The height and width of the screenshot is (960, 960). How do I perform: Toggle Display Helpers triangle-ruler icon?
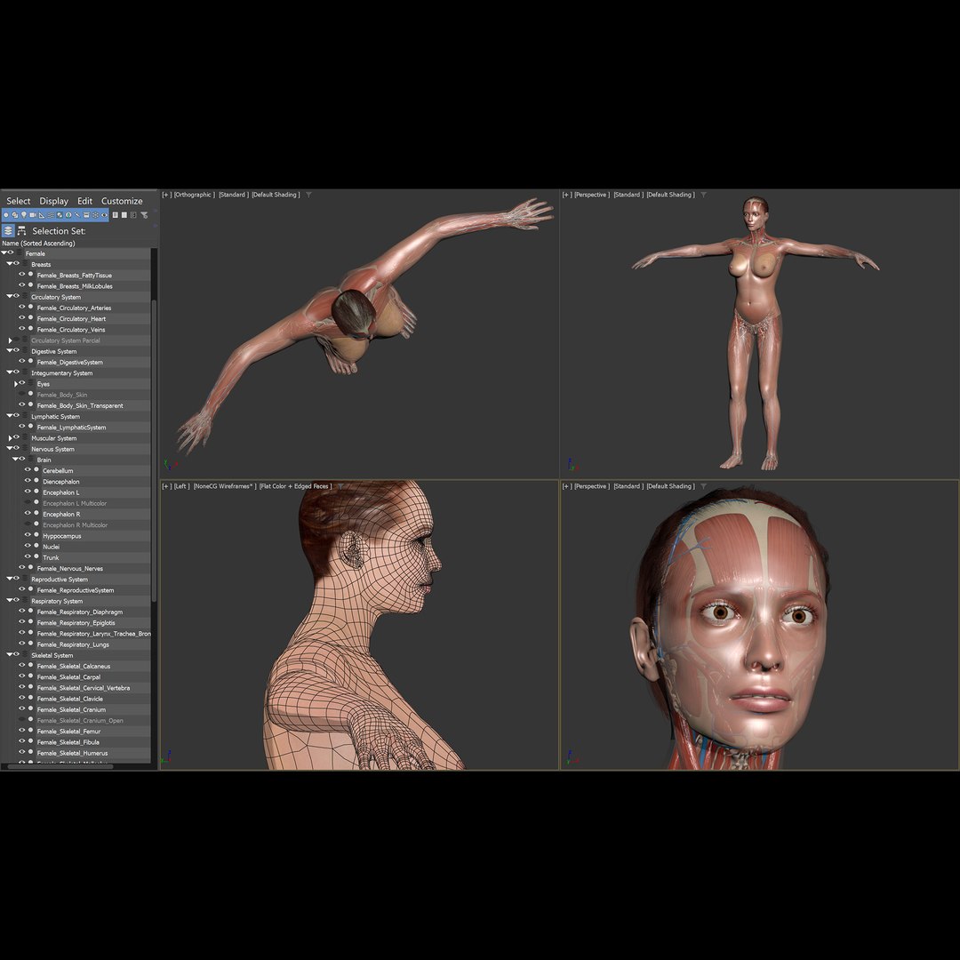[42, 215]
